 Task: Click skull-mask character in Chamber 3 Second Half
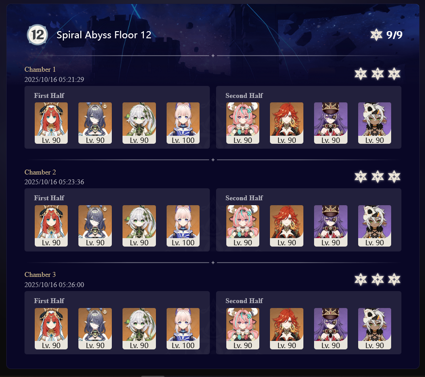pyautogui.click(x=375, y=328)
